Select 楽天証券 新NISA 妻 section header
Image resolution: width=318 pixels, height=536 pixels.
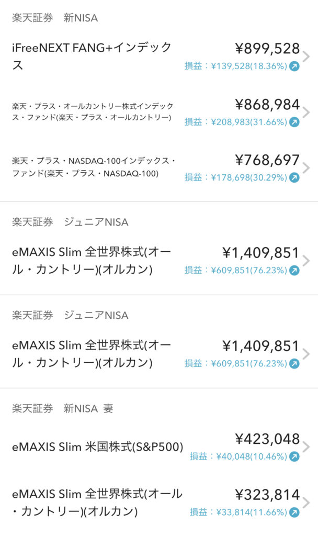[x=63, y=409]
